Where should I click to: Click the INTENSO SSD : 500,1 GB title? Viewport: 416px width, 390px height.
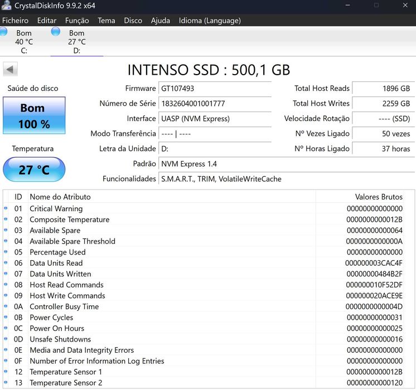pyautogui.click(x=209, y=70)
